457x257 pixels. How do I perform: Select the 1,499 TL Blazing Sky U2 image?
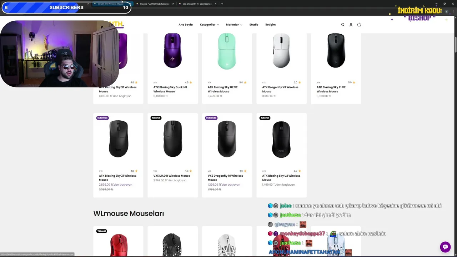pyautogui.click(x=281, y=139)
